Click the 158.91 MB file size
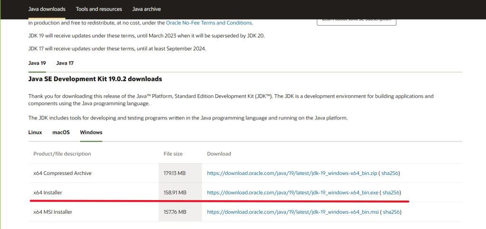Viewport: 486px width, 229px height. click(x=175, y=192)
